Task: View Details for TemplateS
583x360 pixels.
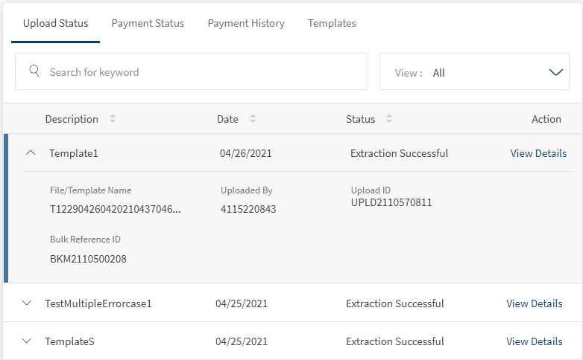Action: point(534,341)
